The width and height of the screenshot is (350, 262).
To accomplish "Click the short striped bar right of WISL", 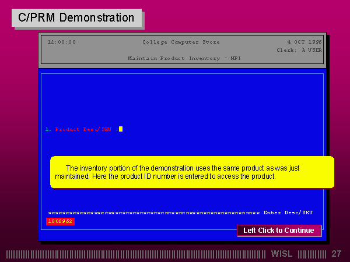I will click(311, 254).
